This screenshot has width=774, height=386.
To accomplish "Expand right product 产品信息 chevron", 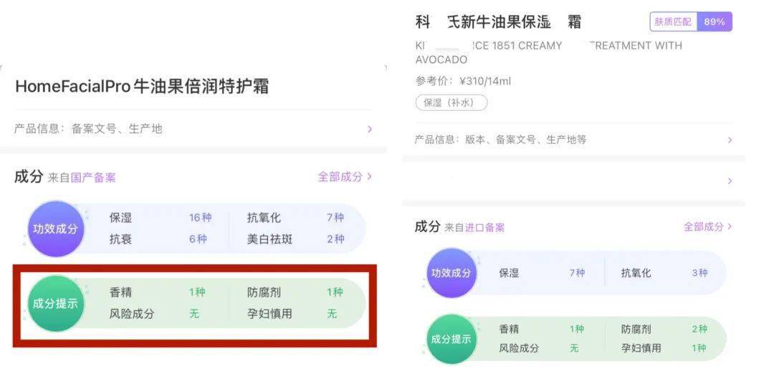I will tap(730, 140).
